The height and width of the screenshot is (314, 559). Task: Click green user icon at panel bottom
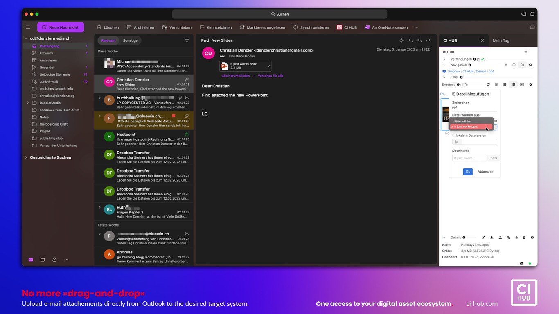click(x=530, y=263)
